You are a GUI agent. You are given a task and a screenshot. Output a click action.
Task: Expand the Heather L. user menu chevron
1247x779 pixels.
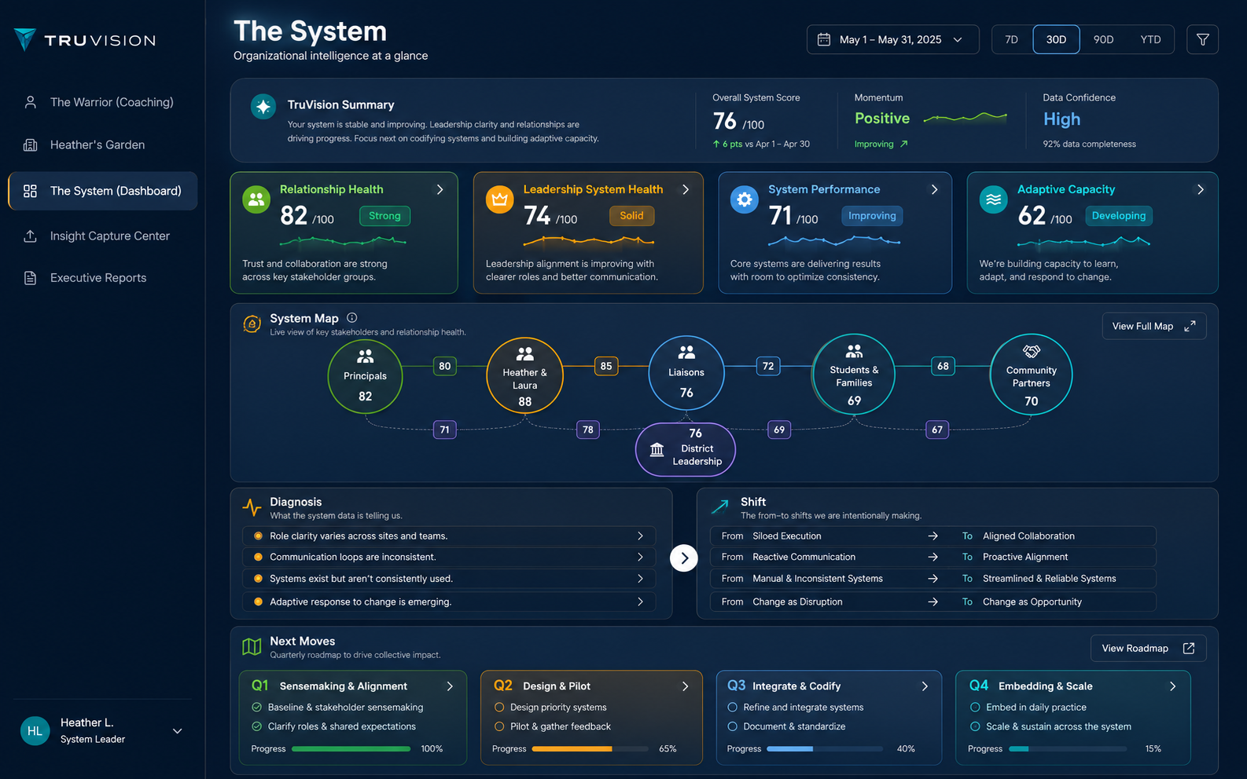click(178, 731)
